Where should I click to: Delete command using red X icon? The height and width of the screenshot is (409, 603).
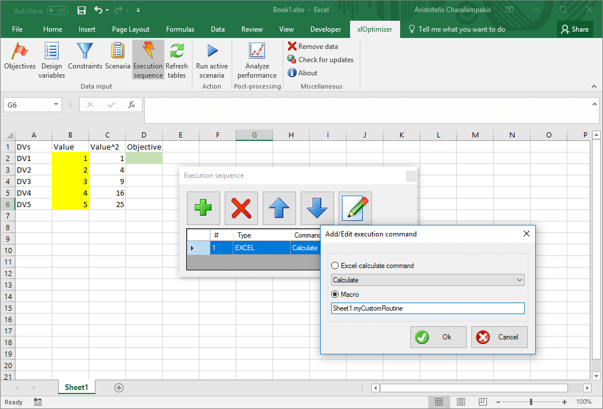pyautogui.click(x=241, y=208)
